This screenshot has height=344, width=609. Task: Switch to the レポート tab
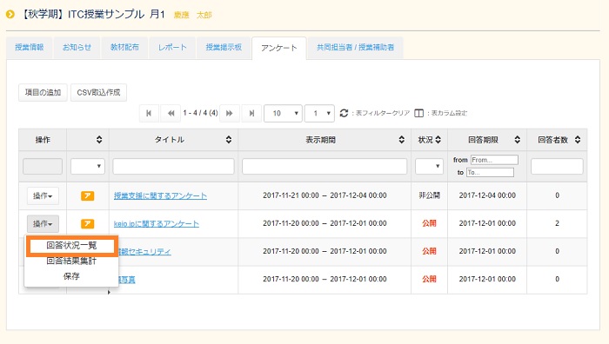point(172,47)
